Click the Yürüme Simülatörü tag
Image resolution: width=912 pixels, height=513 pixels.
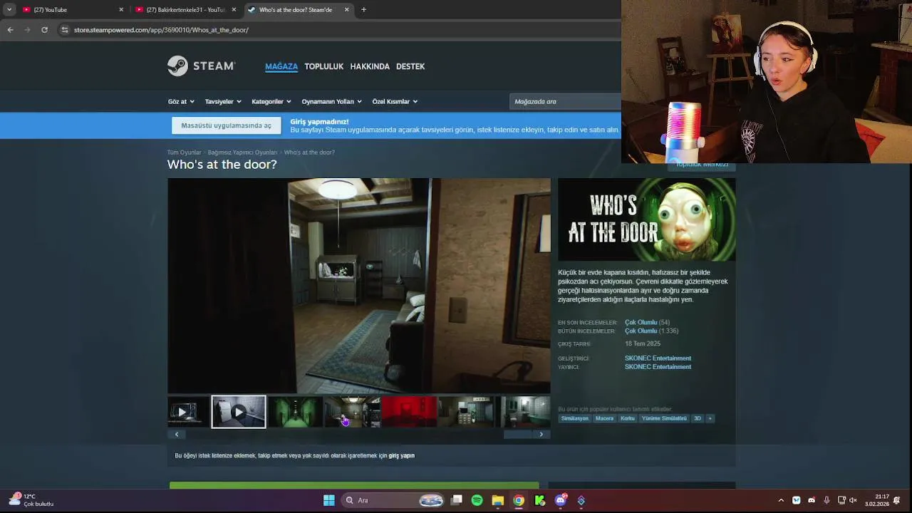coord(664,418)
